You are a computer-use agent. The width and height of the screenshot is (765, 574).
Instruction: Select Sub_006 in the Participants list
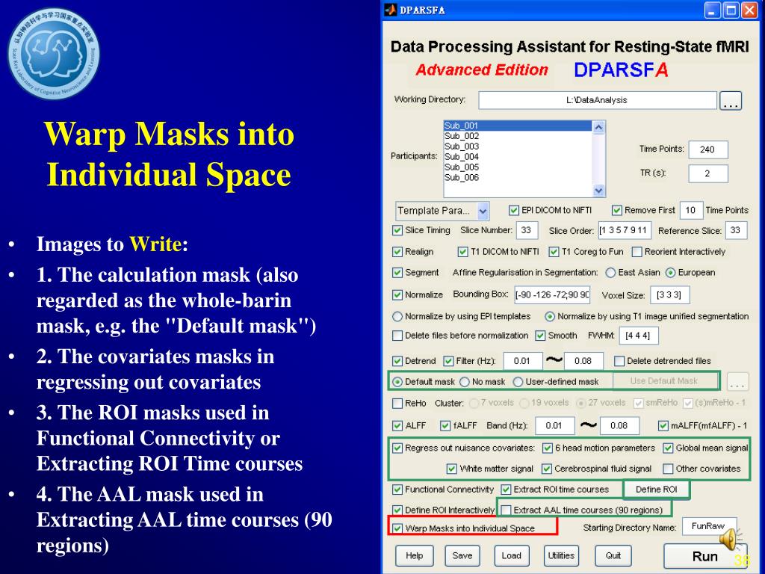point(518,177)
